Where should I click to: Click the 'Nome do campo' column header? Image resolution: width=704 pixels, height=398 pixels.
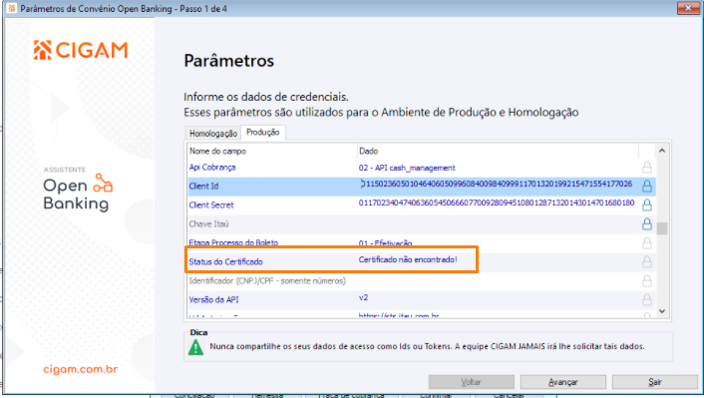click(x=217, y=151)
